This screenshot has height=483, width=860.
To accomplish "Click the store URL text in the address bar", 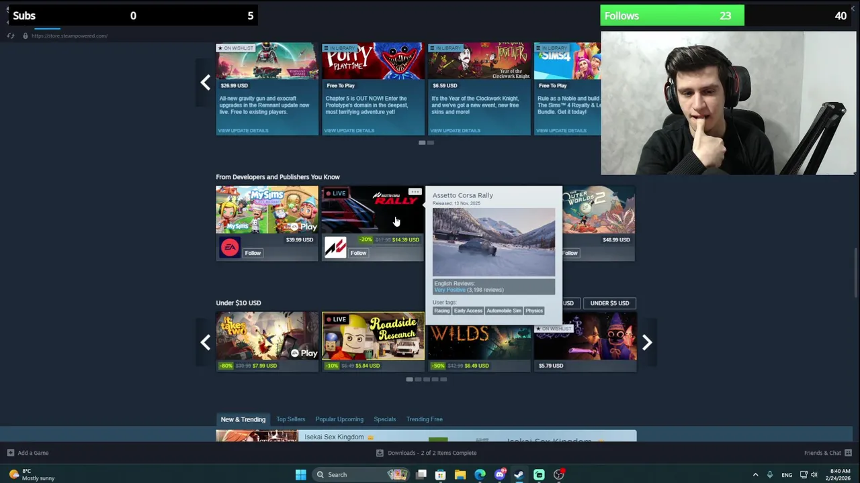I will 69,36.
